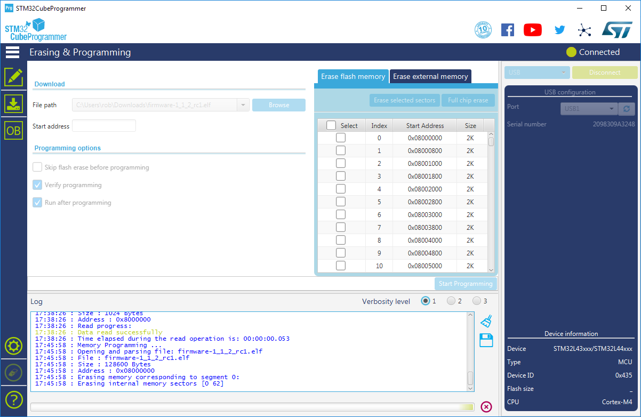Select verbosity level 3

[x=477, y=301]
